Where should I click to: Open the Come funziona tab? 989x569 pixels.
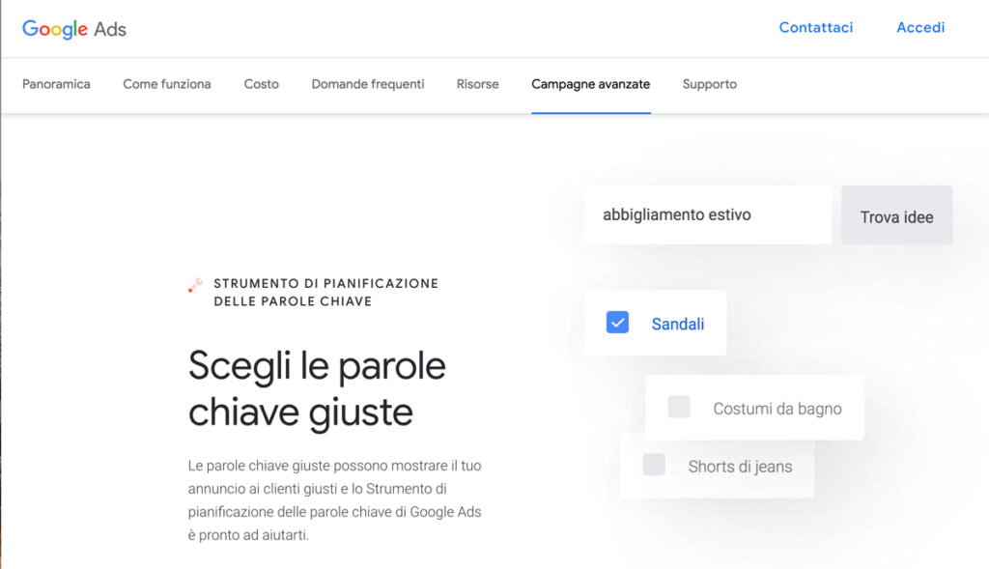165,84
